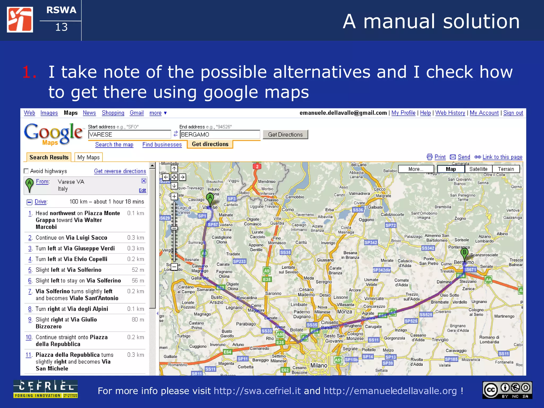The image size is (544, 408).
Task: Click the Google Maps logo
Action: 54,134
